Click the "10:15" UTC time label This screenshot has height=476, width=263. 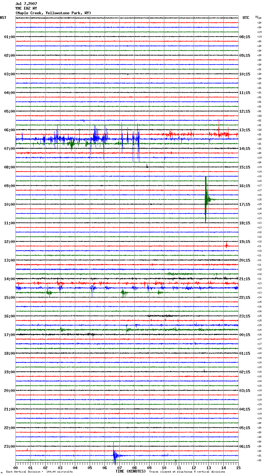(245, 74)
